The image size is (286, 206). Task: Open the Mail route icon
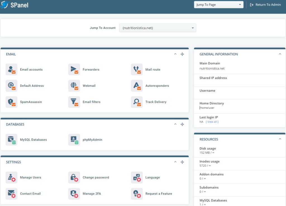point(137,70)
